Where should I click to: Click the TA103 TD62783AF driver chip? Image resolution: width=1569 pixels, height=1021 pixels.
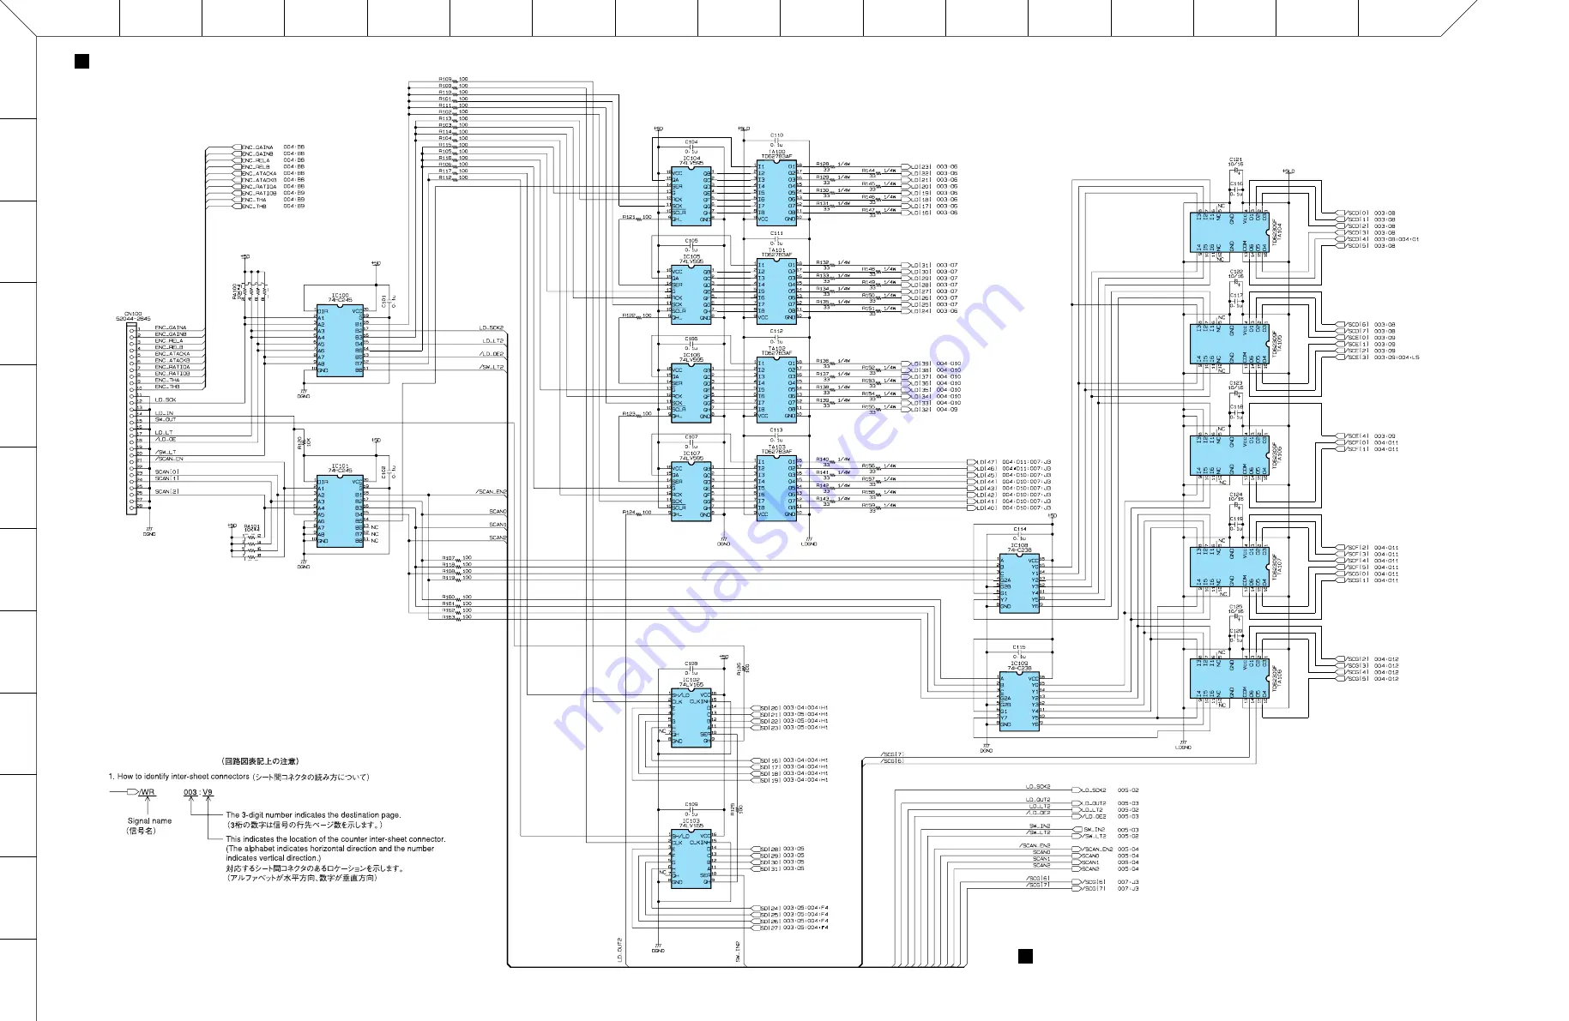coord(776,488)
